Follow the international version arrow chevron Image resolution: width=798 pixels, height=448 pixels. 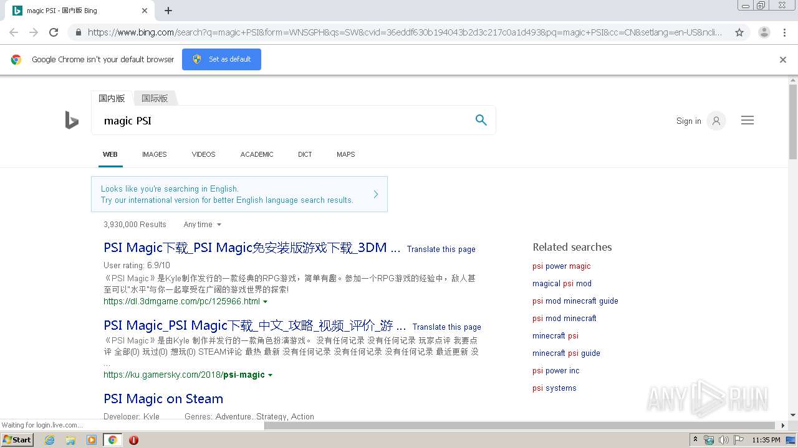pyautogui.click(x=375, y=194)
